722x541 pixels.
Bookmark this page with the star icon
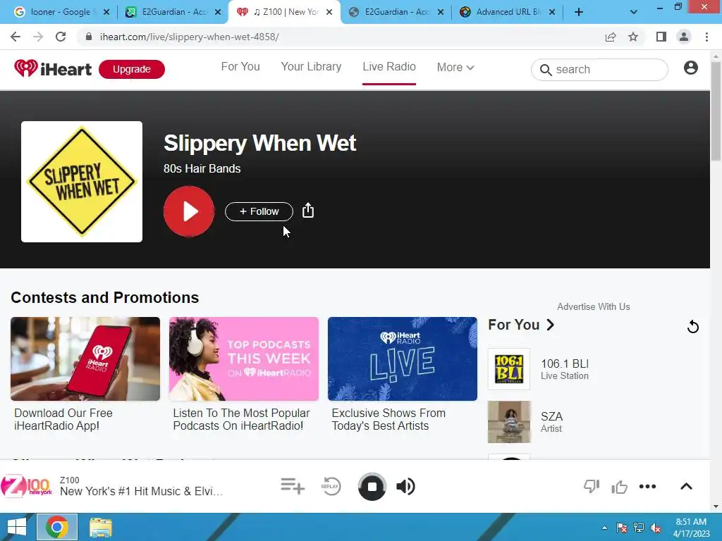click(x=633, y=37)
